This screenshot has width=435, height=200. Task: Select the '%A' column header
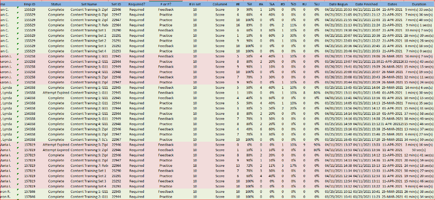click(x=272, y=4)
